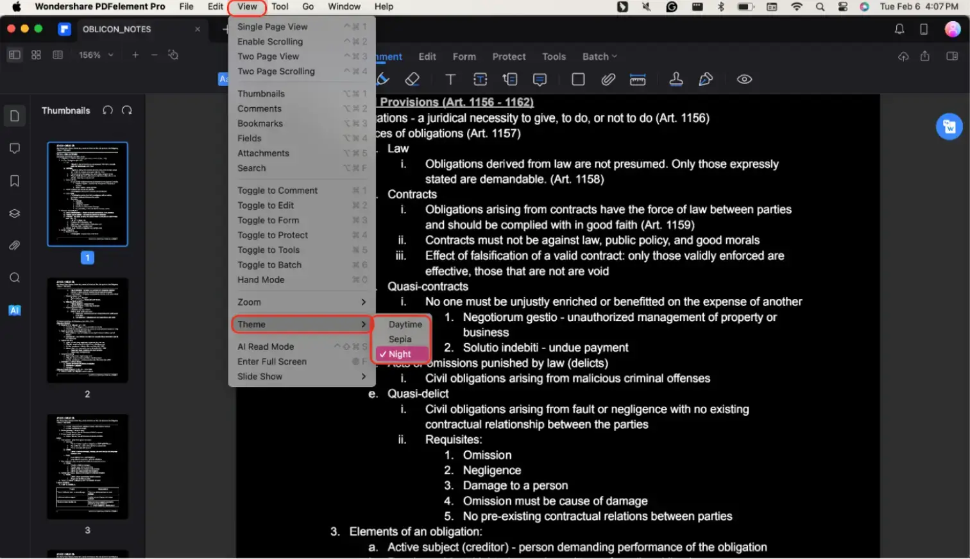Attach a file with the paperclip tool
This screenshot has height=559, width=970.
point(608,79)
